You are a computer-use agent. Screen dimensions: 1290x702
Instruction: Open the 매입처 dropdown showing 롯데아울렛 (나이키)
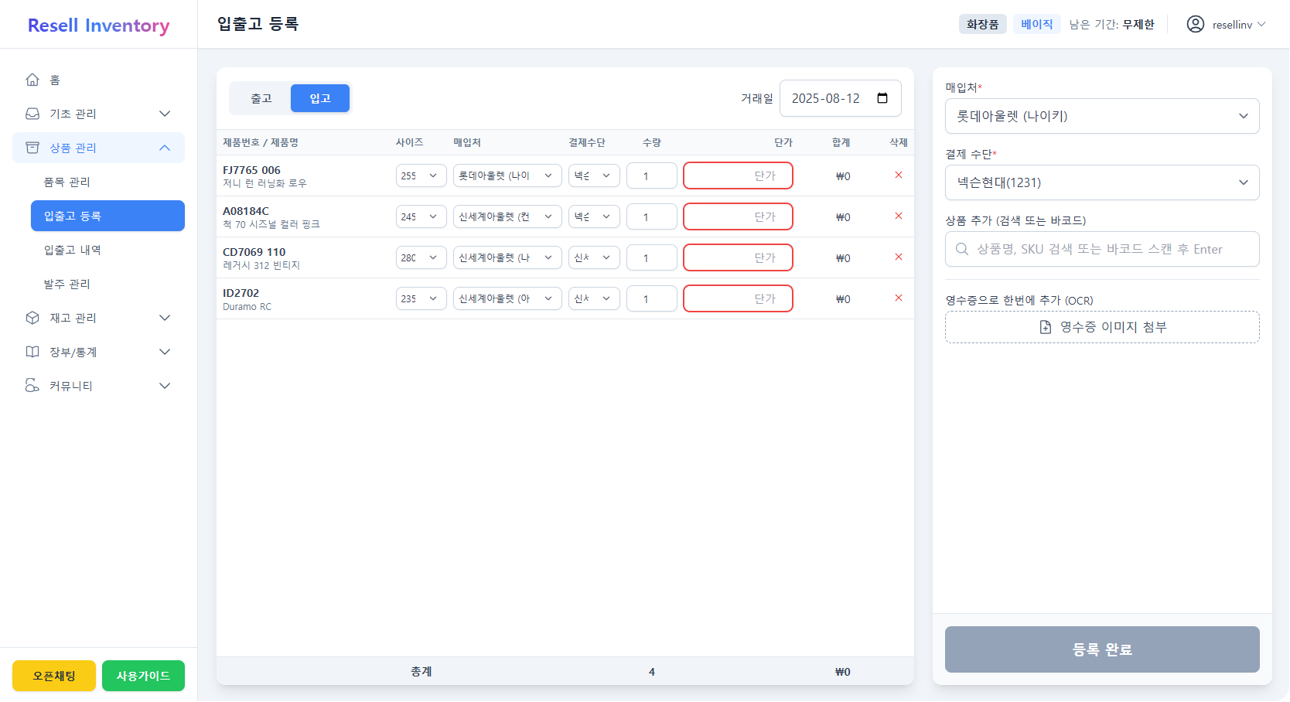tap(1102, 116)
